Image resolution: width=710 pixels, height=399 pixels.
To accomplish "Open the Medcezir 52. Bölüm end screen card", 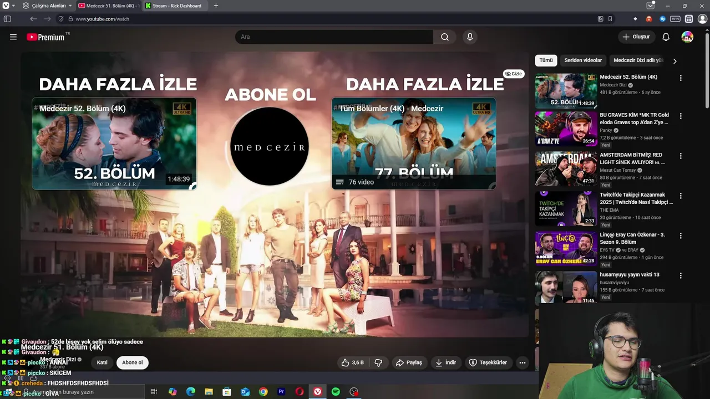I will point(114,144).
